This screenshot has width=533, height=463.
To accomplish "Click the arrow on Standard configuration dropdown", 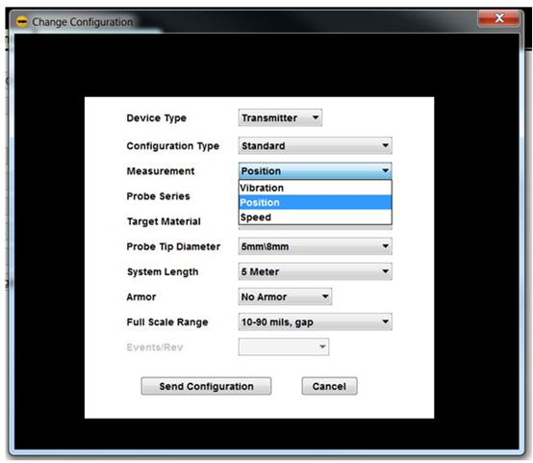I will tap(385, 145).
